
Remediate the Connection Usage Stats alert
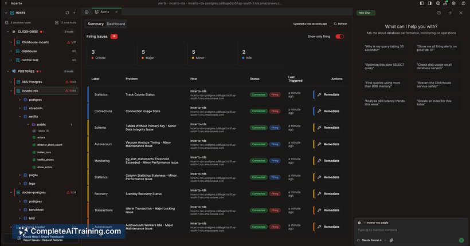[328, 111]
